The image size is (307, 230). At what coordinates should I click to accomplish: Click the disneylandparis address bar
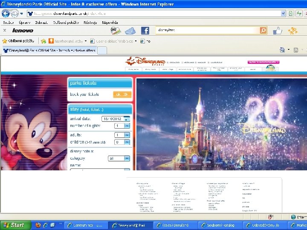pyautogui.click(x=154, y=14)
